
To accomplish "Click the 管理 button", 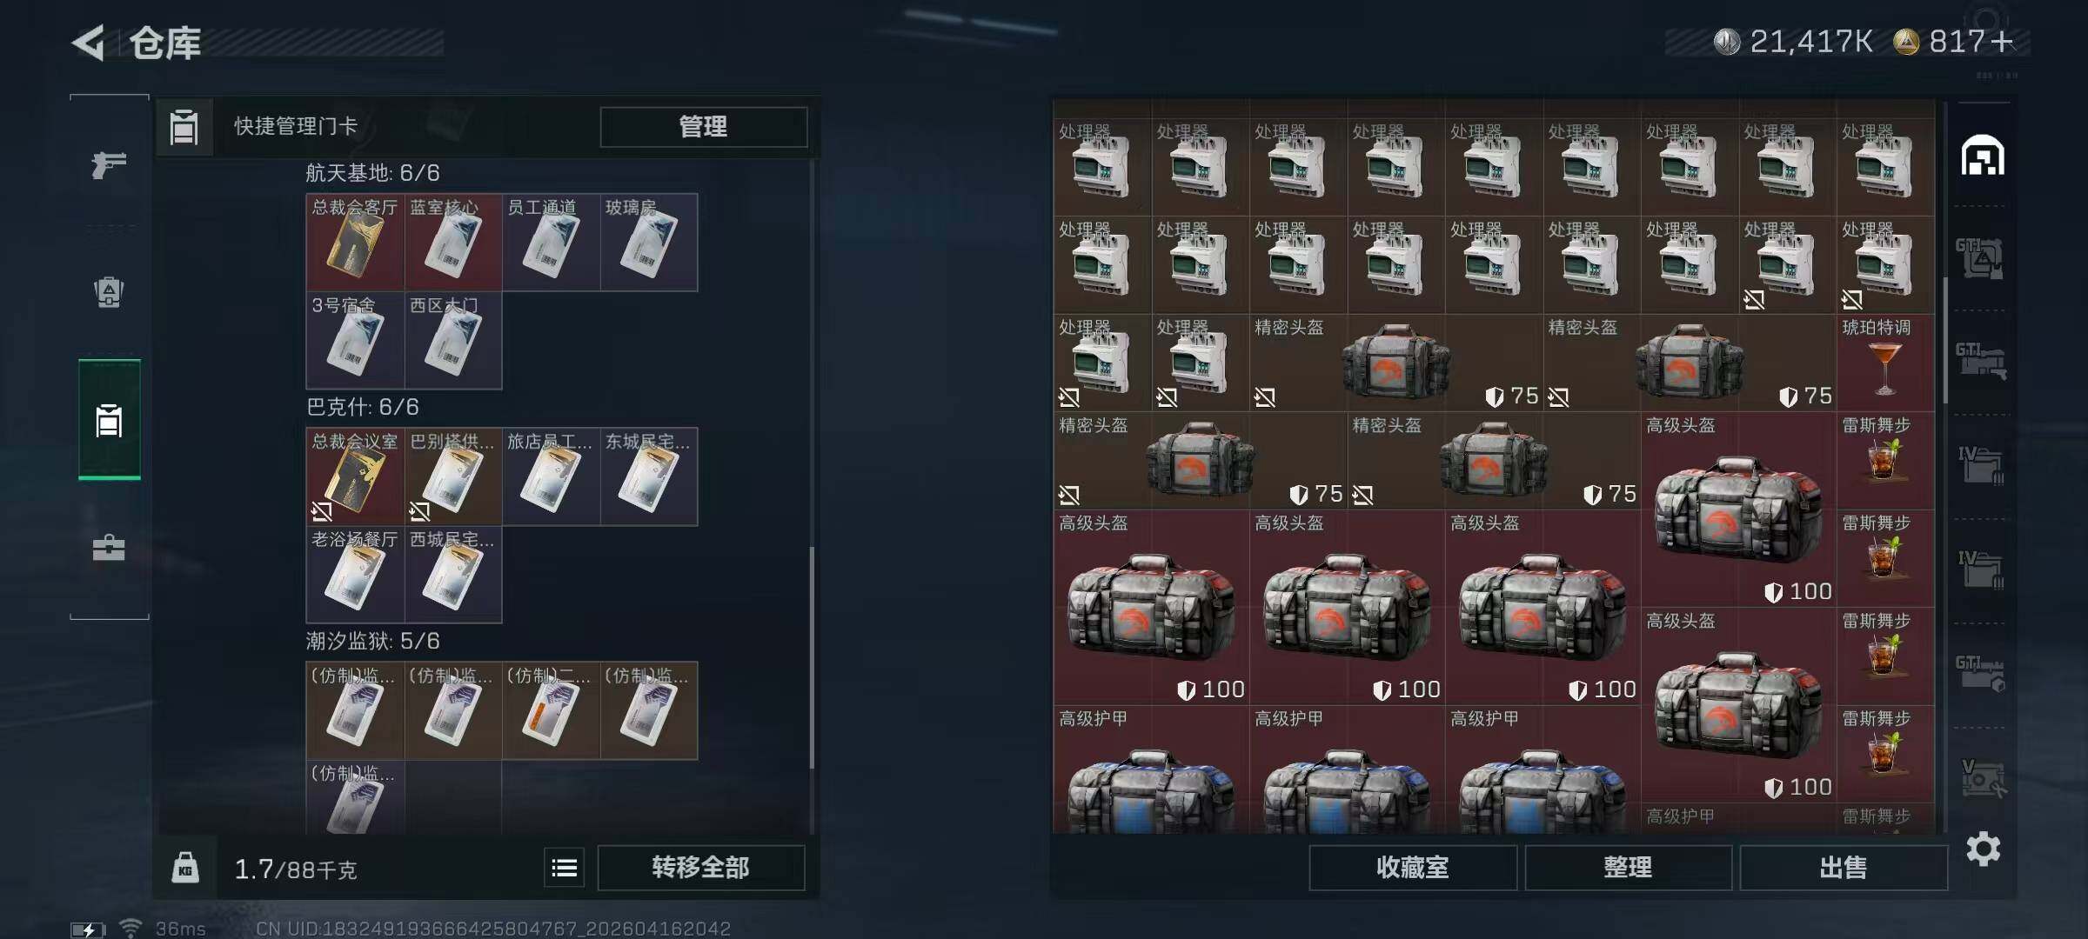I will [x=703, y=127].
